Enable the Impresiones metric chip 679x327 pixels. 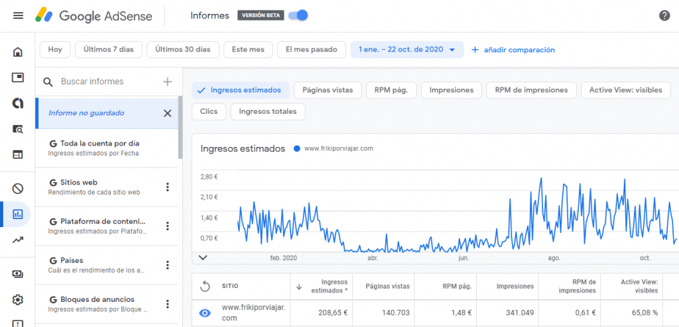[x=451, y=91]
